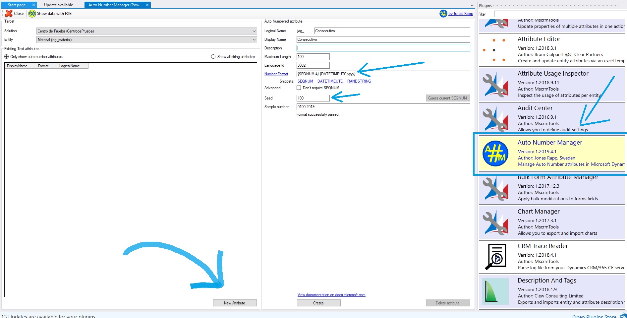627x318 pixels.
Task: Select the Audit Center plugin title
Action: click(535, 108)
